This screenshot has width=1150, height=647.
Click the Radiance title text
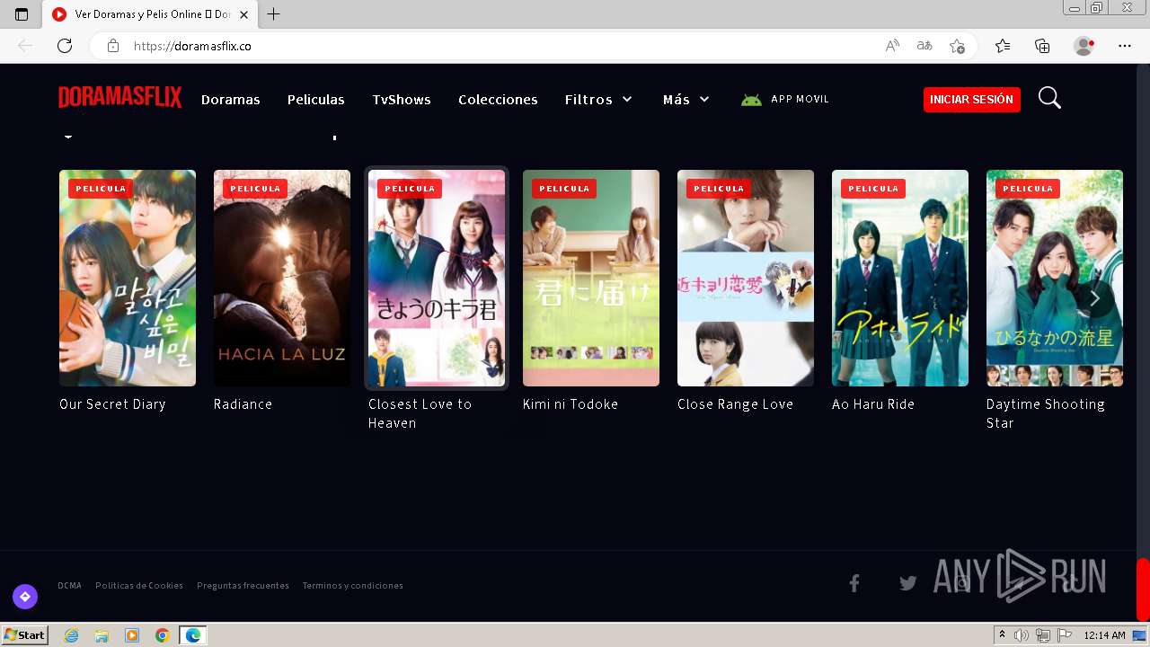click(243, 404)
